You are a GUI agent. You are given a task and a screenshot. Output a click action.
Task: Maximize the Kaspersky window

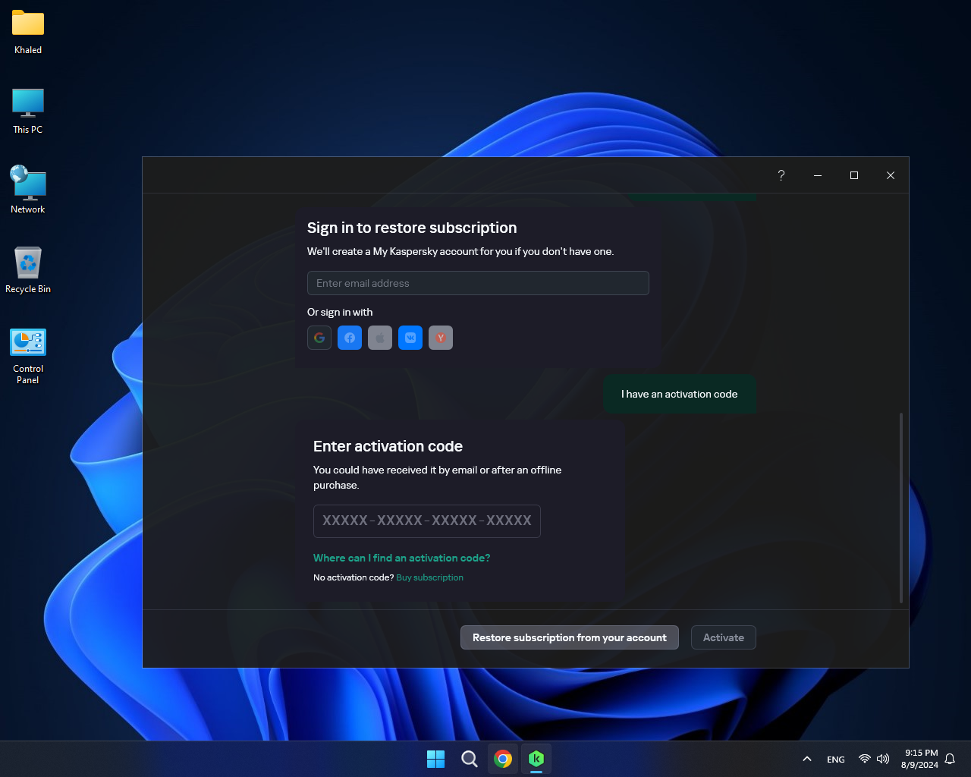point(854,175)
